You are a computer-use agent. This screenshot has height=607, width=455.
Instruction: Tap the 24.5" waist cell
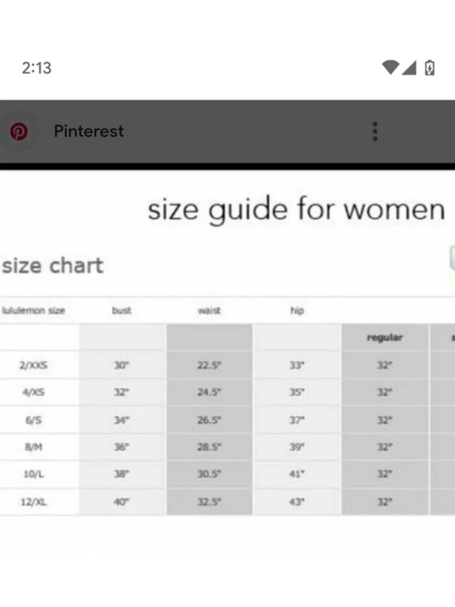pyautogui.click(x=209, y=392)
